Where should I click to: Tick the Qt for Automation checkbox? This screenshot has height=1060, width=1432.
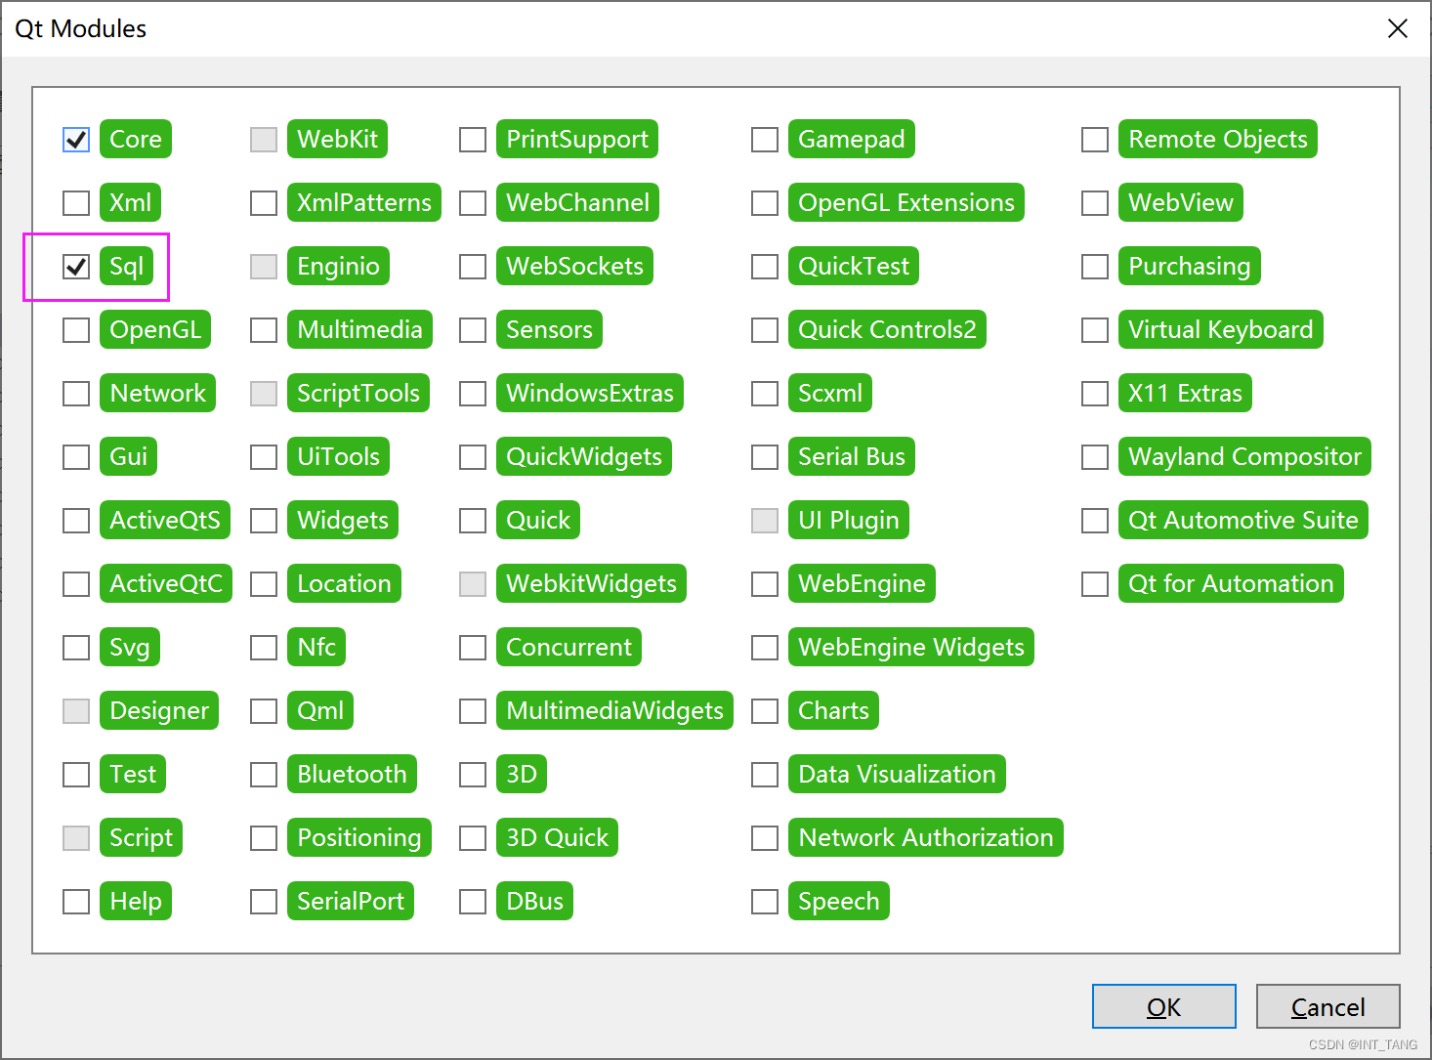click(1095, 584)
